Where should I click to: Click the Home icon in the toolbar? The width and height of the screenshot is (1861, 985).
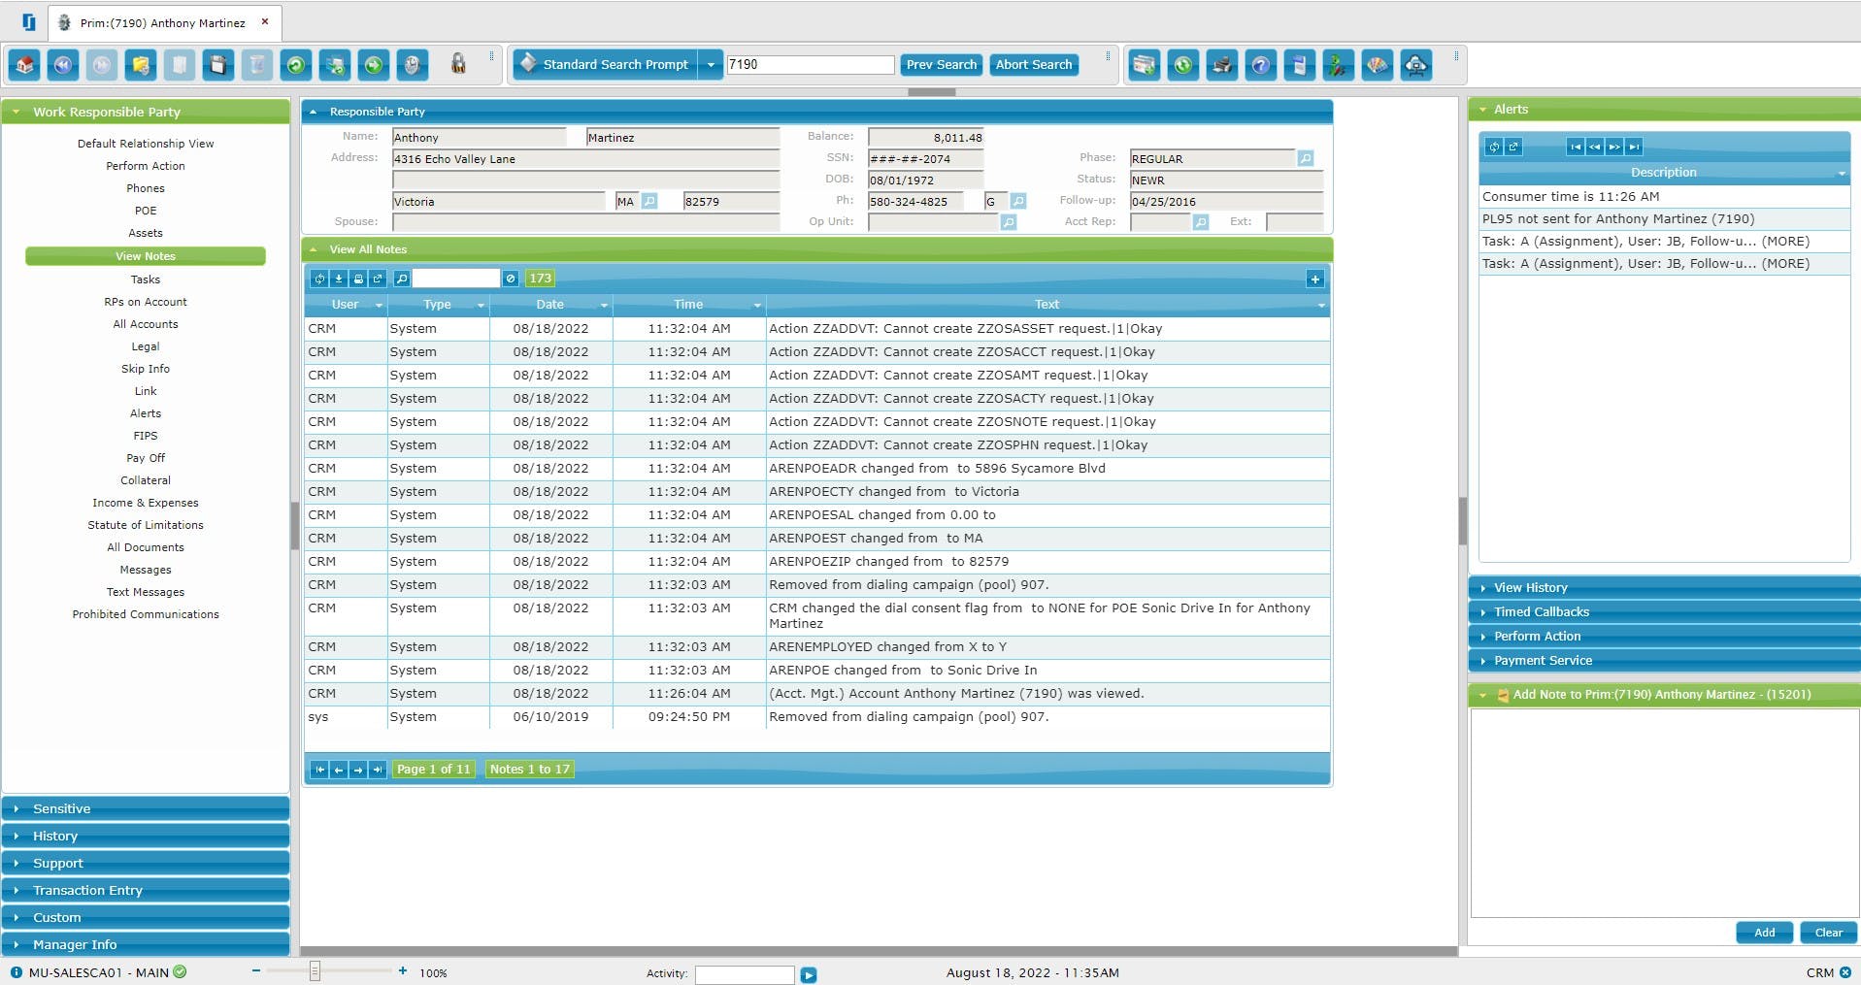pyautogui.click(x=24, y=65)
